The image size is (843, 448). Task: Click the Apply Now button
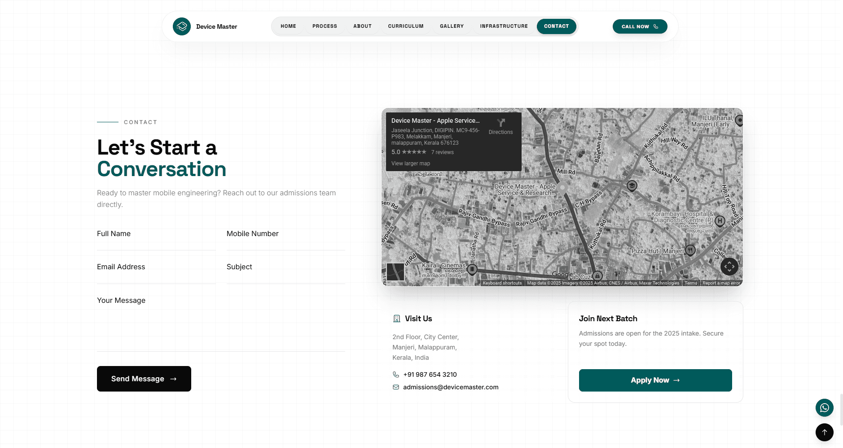pos(655,380)
